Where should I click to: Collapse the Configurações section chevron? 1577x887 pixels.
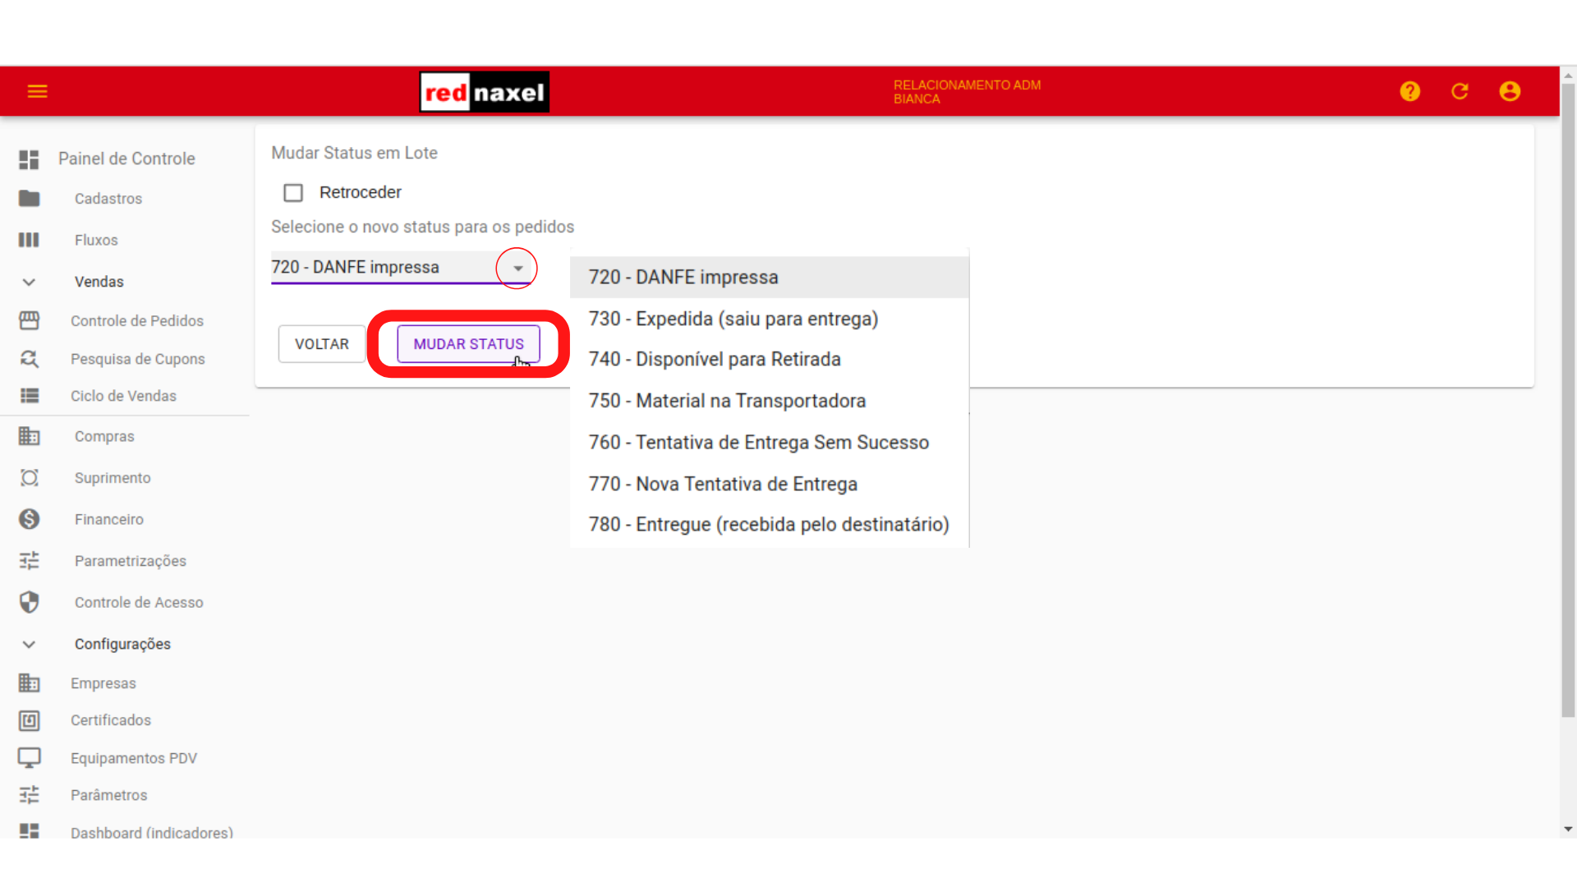pos(29,644)
